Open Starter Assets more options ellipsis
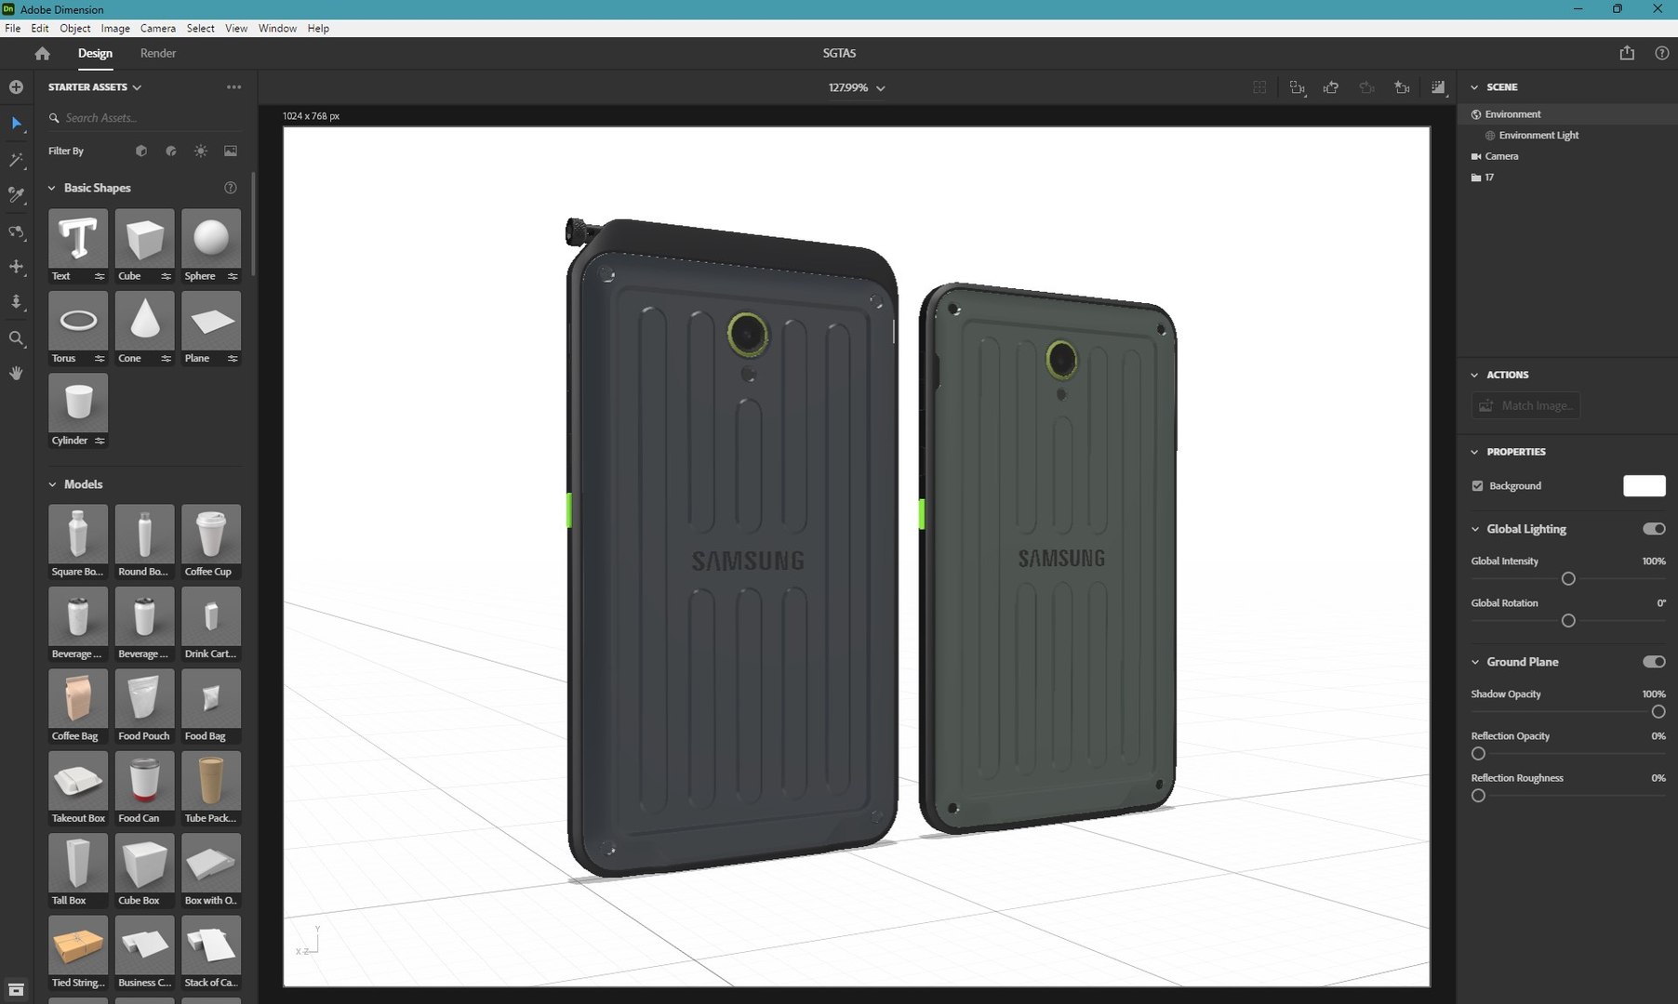Image resolution: width=1678 pixels, height=1004 pixels. coord(233,86)
